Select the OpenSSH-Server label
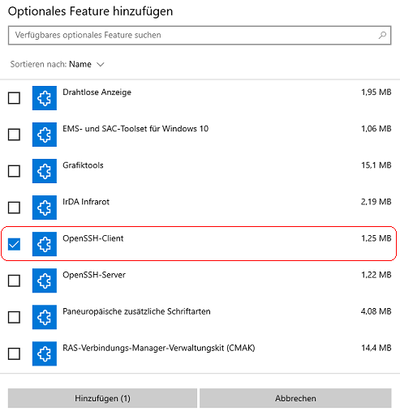The height and width of the screenshot is (411, 400). (94, 275)
